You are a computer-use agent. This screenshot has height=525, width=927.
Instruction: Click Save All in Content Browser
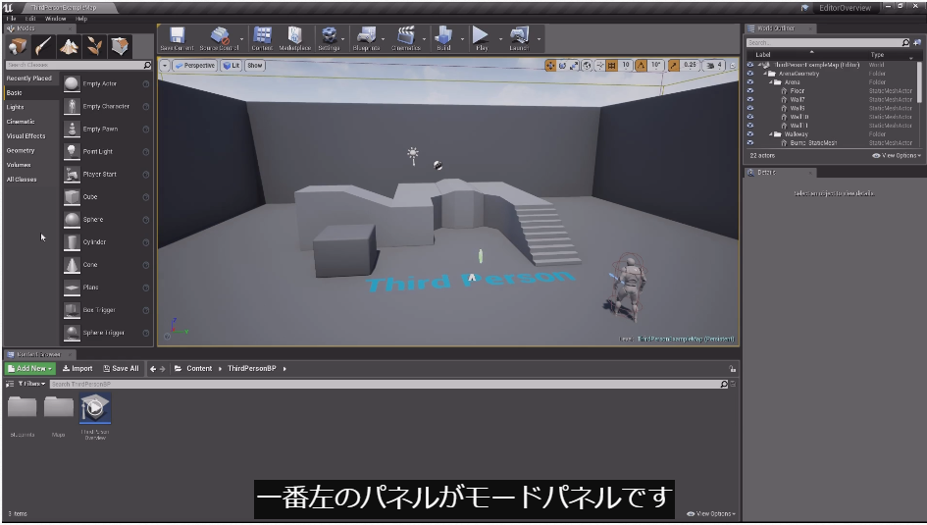click(x=122, y=368)
